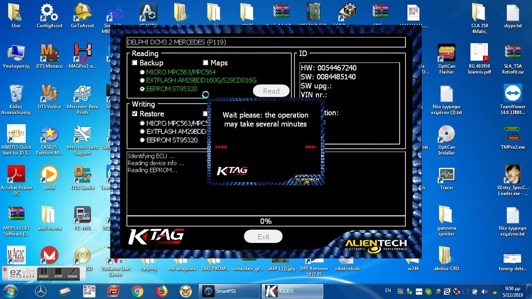Open the SLA_TSA Retrofit.rar archive
The image size is (532, 299).
pos(512,59)
